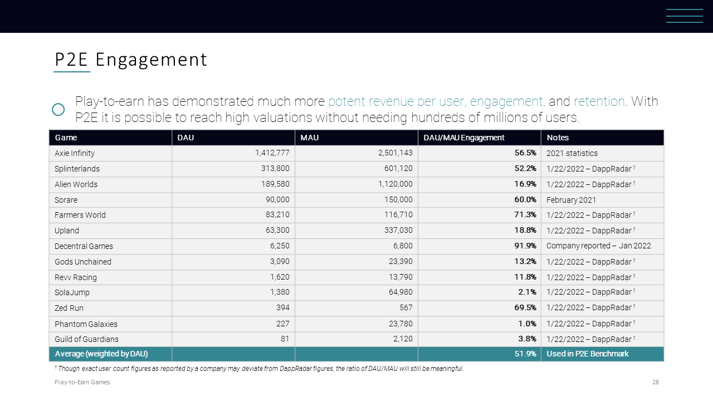Select engagement value 16.9%
The height and width of the screenshot is (401, 713).
525,184
